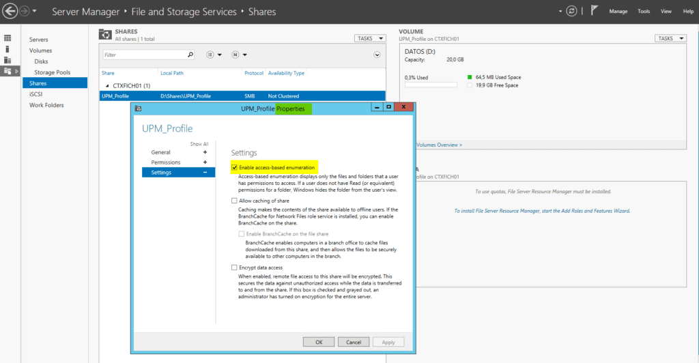Expand the filter criteria chevron
Screen dimensions: 699x363
tap(377, 55)
